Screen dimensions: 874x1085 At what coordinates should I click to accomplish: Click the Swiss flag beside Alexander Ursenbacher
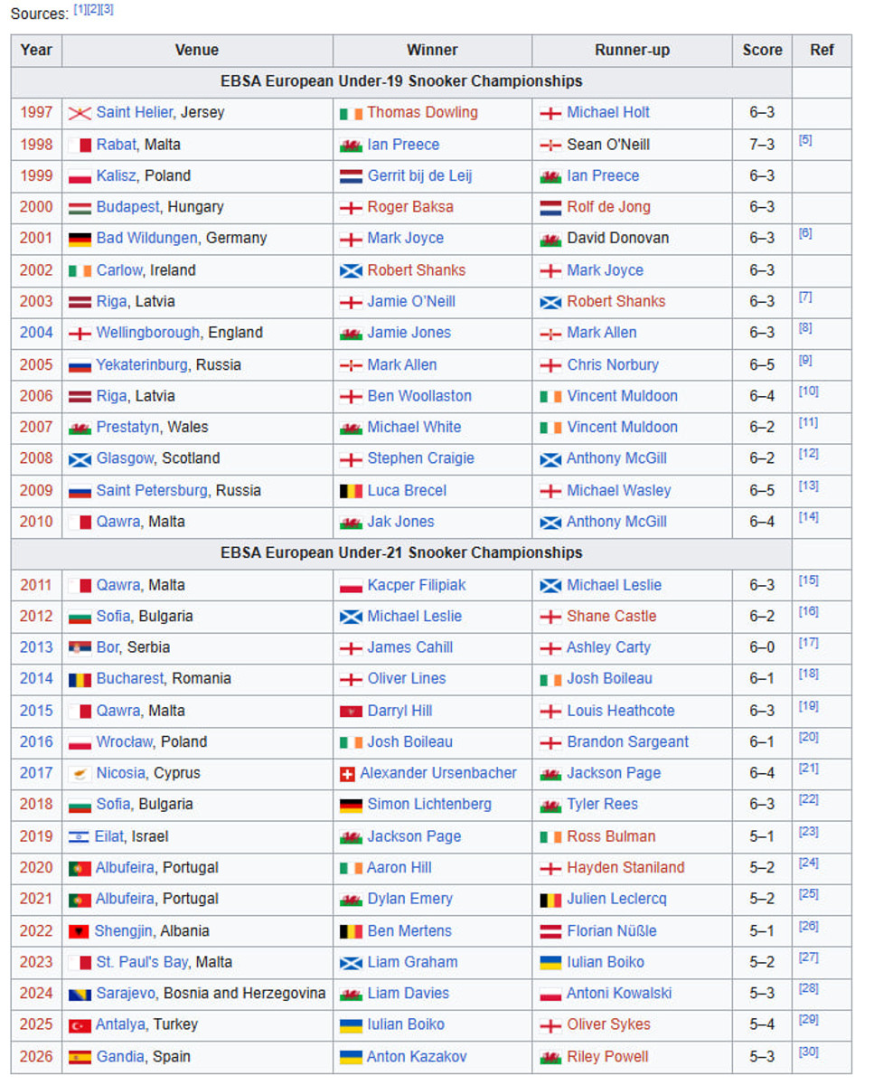tap(346, 774)
